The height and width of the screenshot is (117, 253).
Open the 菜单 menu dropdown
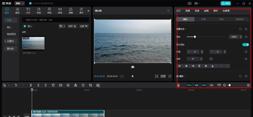pyautogui.click(x=20, y=3)
